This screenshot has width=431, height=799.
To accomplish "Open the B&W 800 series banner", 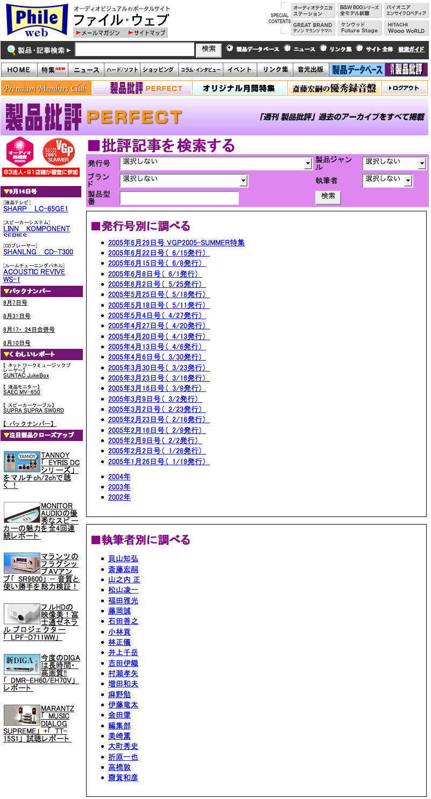I will 359,11.
